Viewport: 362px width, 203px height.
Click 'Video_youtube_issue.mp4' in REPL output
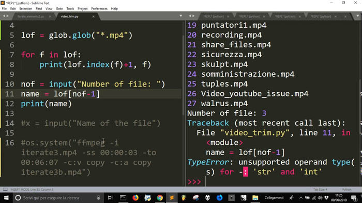(254, 94)
